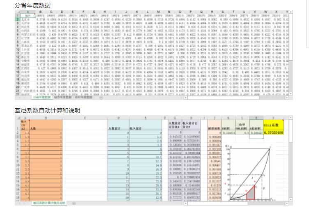The height and width of the screenshot is (210, 309).
Task: Select column X header in provincial sheet
Action: [x=276, y=12]
